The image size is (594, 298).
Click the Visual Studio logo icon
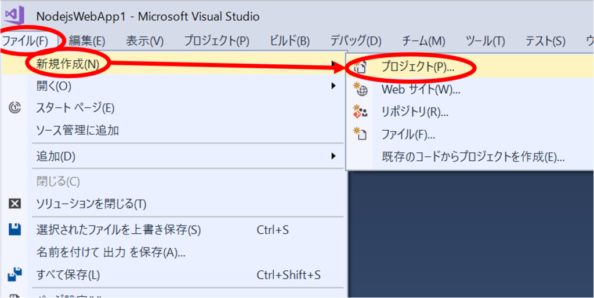(x=15, y=17)
